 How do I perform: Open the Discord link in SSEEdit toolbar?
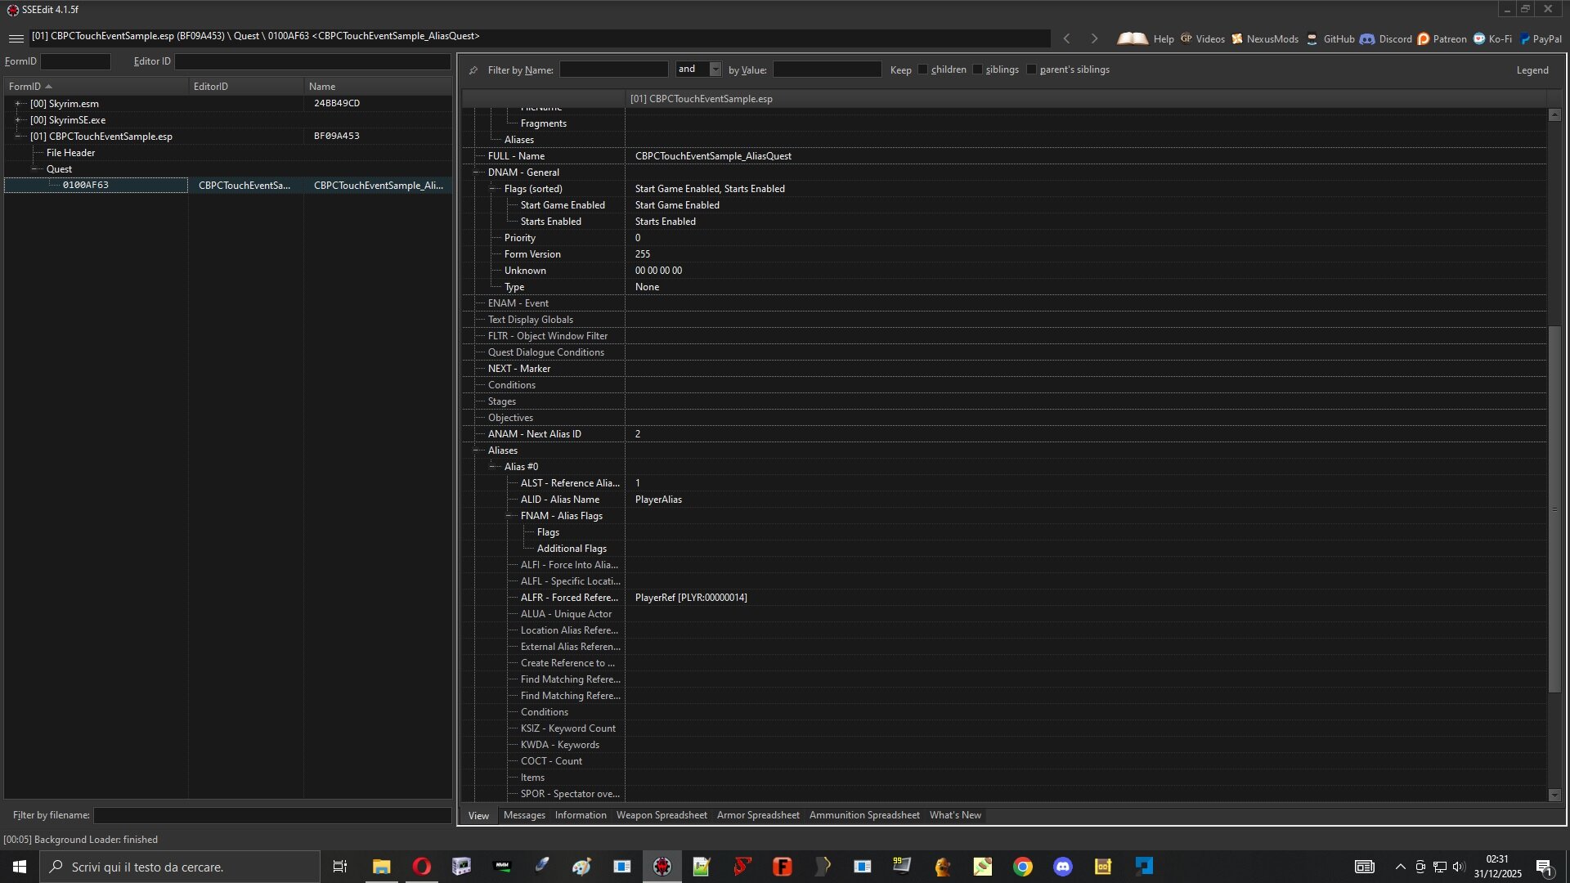tap(1386, 38)
